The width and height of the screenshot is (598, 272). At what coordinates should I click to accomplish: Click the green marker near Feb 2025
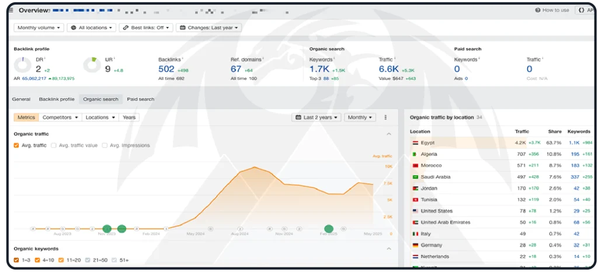pyautogui.click(x=329, y=229)
